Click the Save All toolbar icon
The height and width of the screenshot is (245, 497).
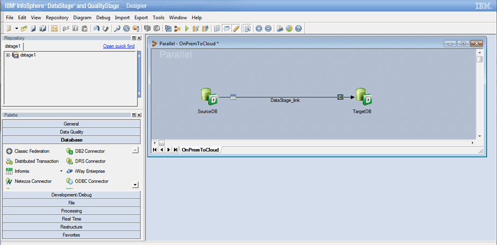pyautogui.click(x=42, y=29)
